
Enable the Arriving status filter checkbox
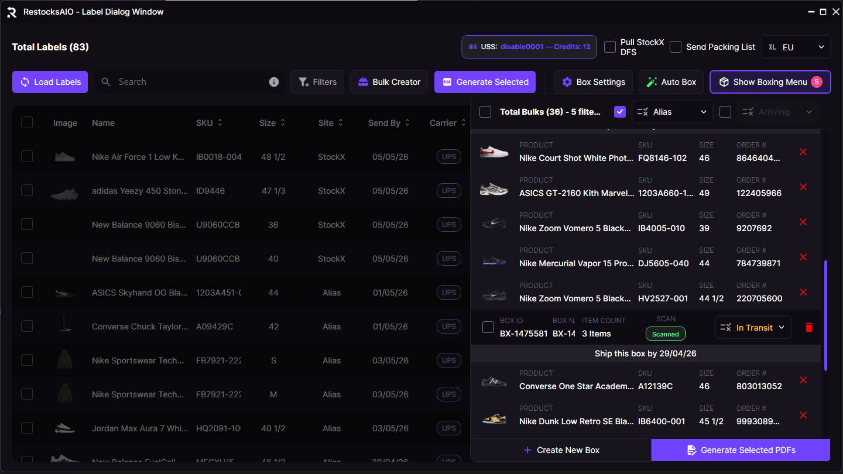point(725,112)
